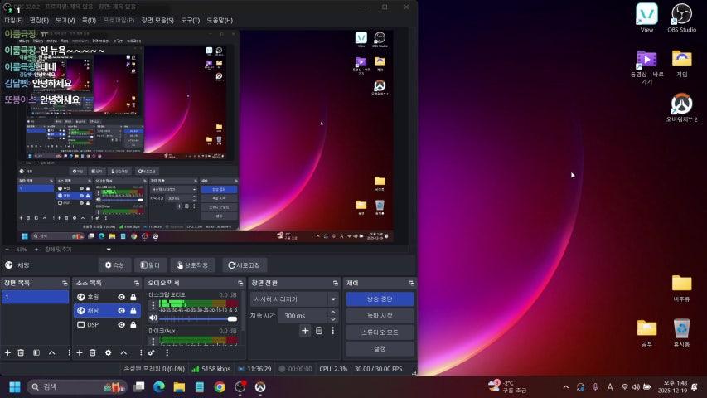707x398 pixels.
Task: Click the 방송 중단 stop streaming button
Action: pos(379,298)
